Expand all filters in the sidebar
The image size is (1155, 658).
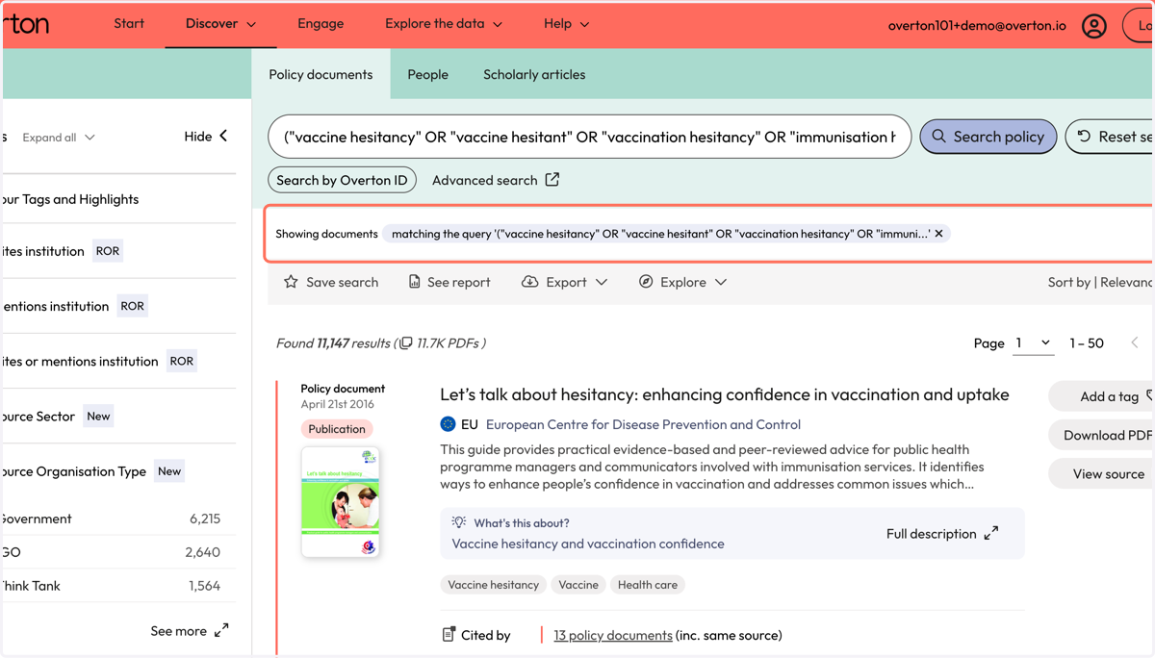pos(59,138)
